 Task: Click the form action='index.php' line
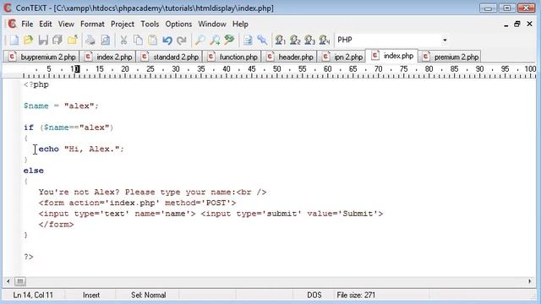(137, 203)
